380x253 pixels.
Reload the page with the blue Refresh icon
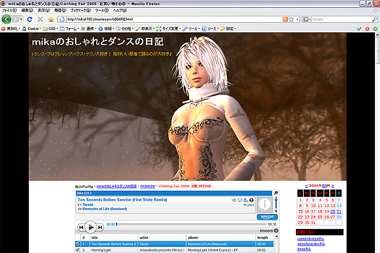coord(30,19)
